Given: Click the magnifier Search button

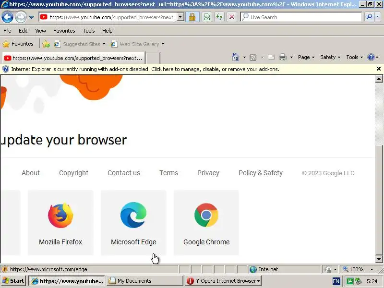Looking at the screenshot, I should coord(369,17).
